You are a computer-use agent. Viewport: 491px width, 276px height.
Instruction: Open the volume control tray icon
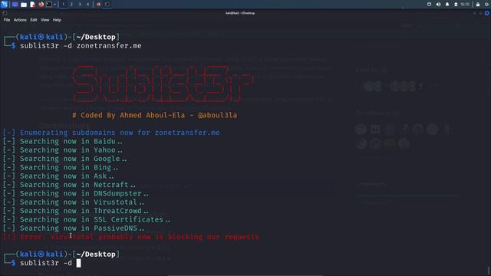(438, 5)
